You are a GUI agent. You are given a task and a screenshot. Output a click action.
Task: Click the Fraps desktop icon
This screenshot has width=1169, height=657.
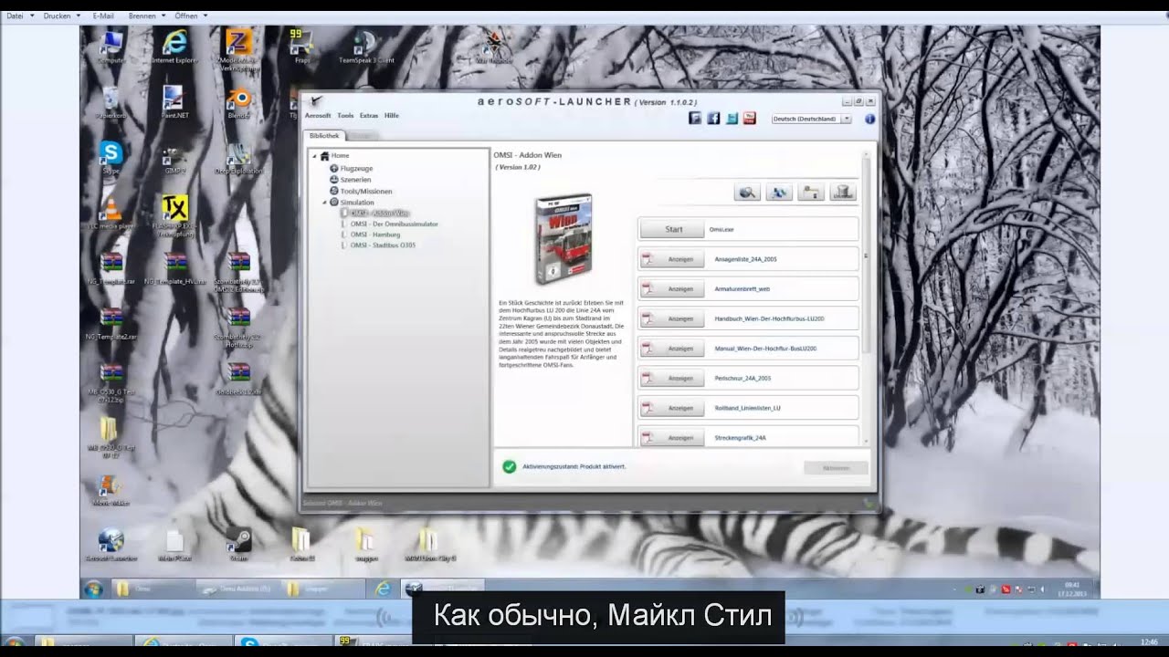click(300, 46)
